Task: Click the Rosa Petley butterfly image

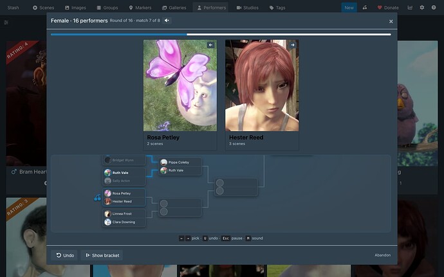Action: click(x=180, y=85)
